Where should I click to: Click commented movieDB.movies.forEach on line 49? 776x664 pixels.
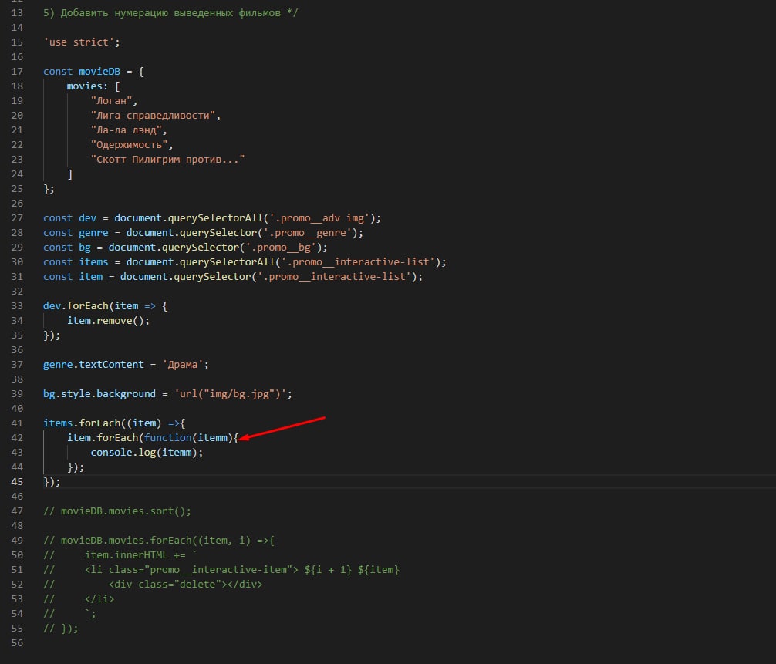(x=159, y=541)
